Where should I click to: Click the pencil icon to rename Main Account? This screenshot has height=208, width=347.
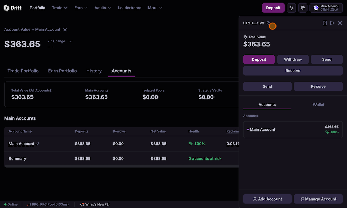click(x=38, y=144)
